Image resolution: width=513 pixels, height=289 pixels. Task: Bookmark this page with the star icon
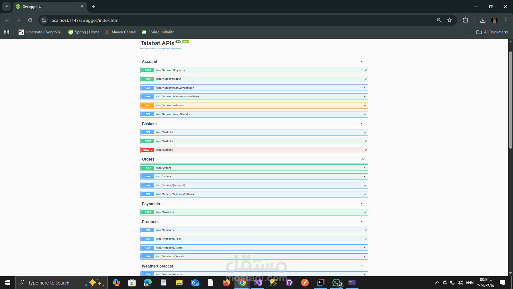(x=450, y=20)
